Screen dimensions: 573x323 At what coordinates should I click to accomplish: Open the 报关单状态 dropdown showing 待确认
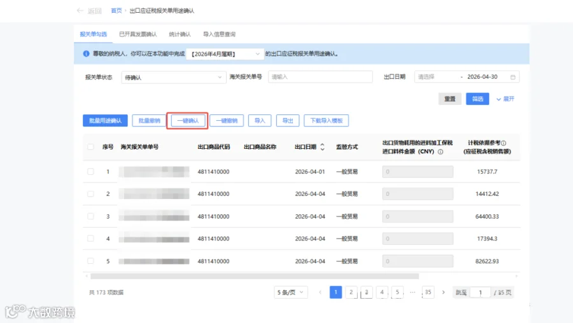click(x=173, y=78)
